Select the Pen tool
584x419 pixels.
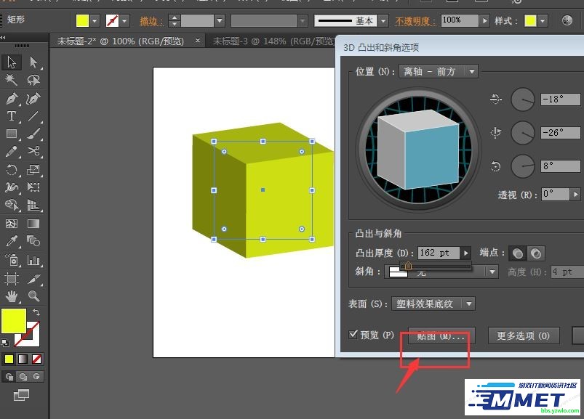tap(12, 99)
